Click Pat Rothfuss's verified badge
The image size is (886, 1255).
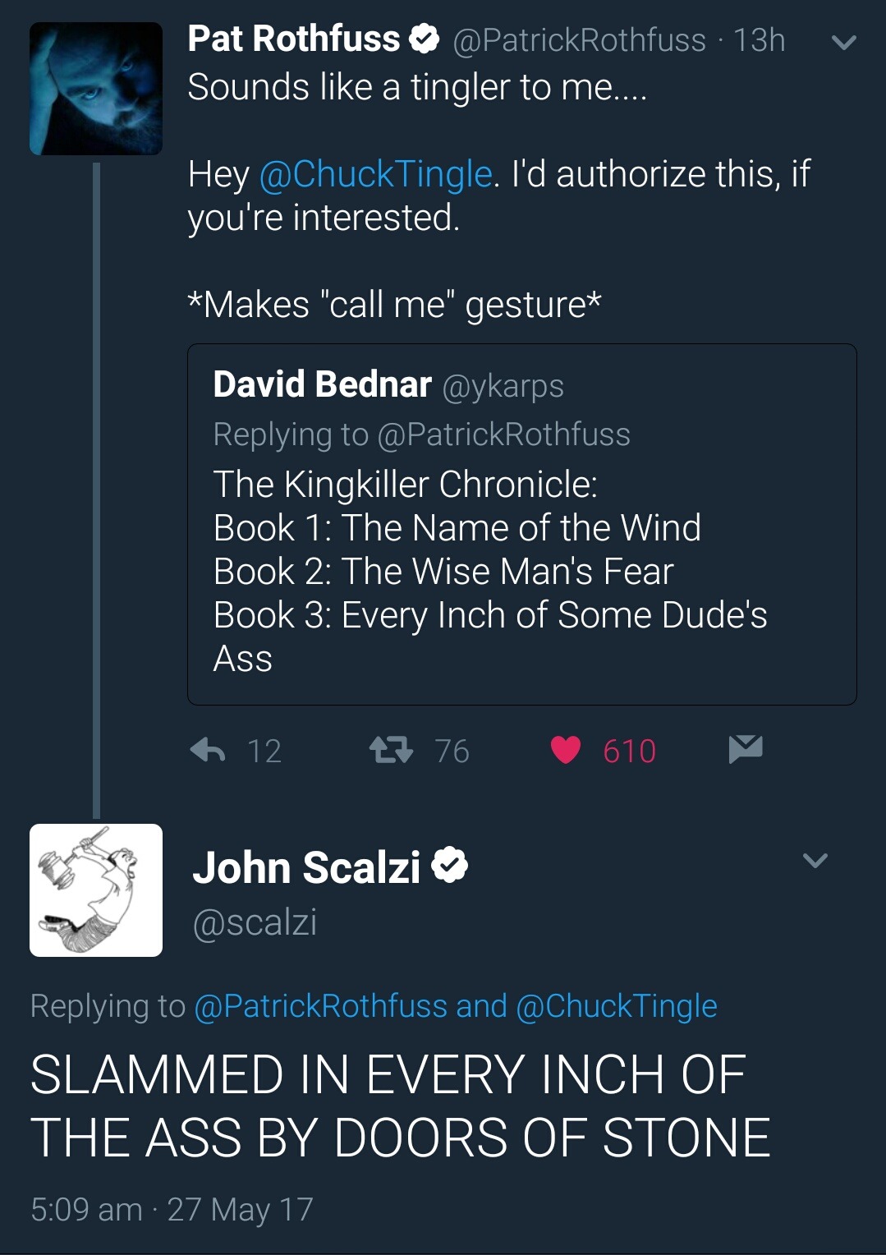coord(425,39)
